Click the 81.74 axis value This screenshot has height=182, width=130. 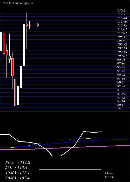coord(121,101)
